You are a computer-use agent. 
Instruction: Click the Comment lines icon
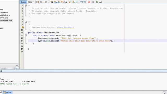[x=97, y=2]
